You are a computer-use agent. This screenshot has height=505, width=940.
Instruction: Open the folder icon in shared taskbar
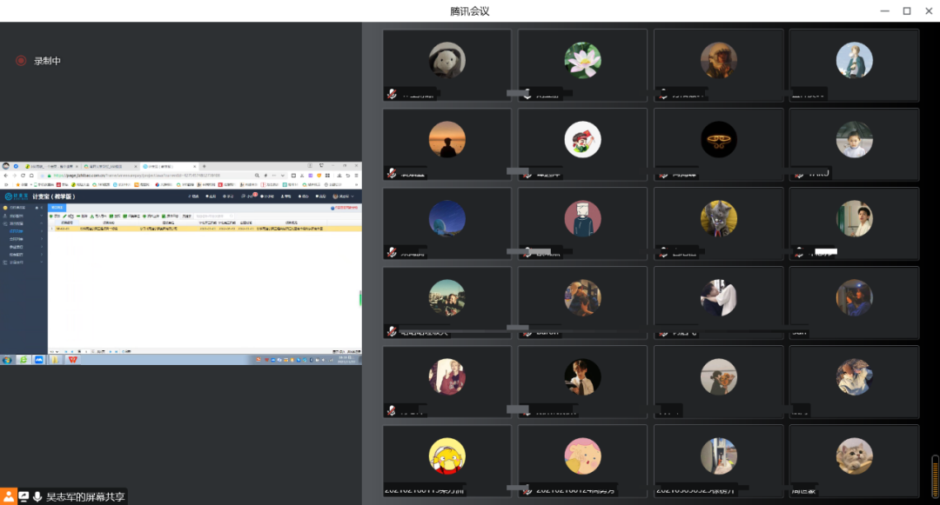point(55,360)
